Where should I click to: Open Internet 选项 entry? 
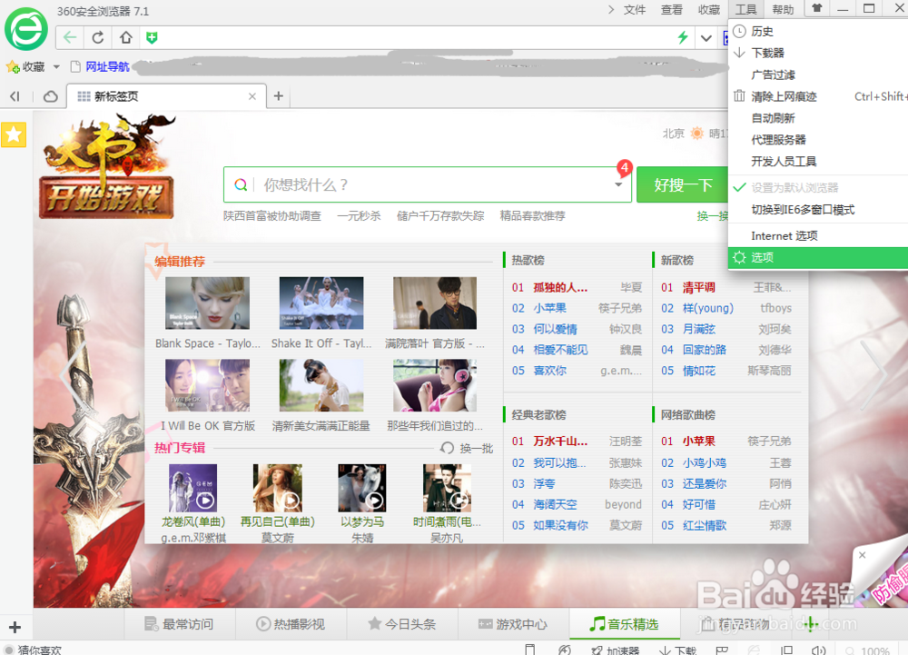(818, 235)
